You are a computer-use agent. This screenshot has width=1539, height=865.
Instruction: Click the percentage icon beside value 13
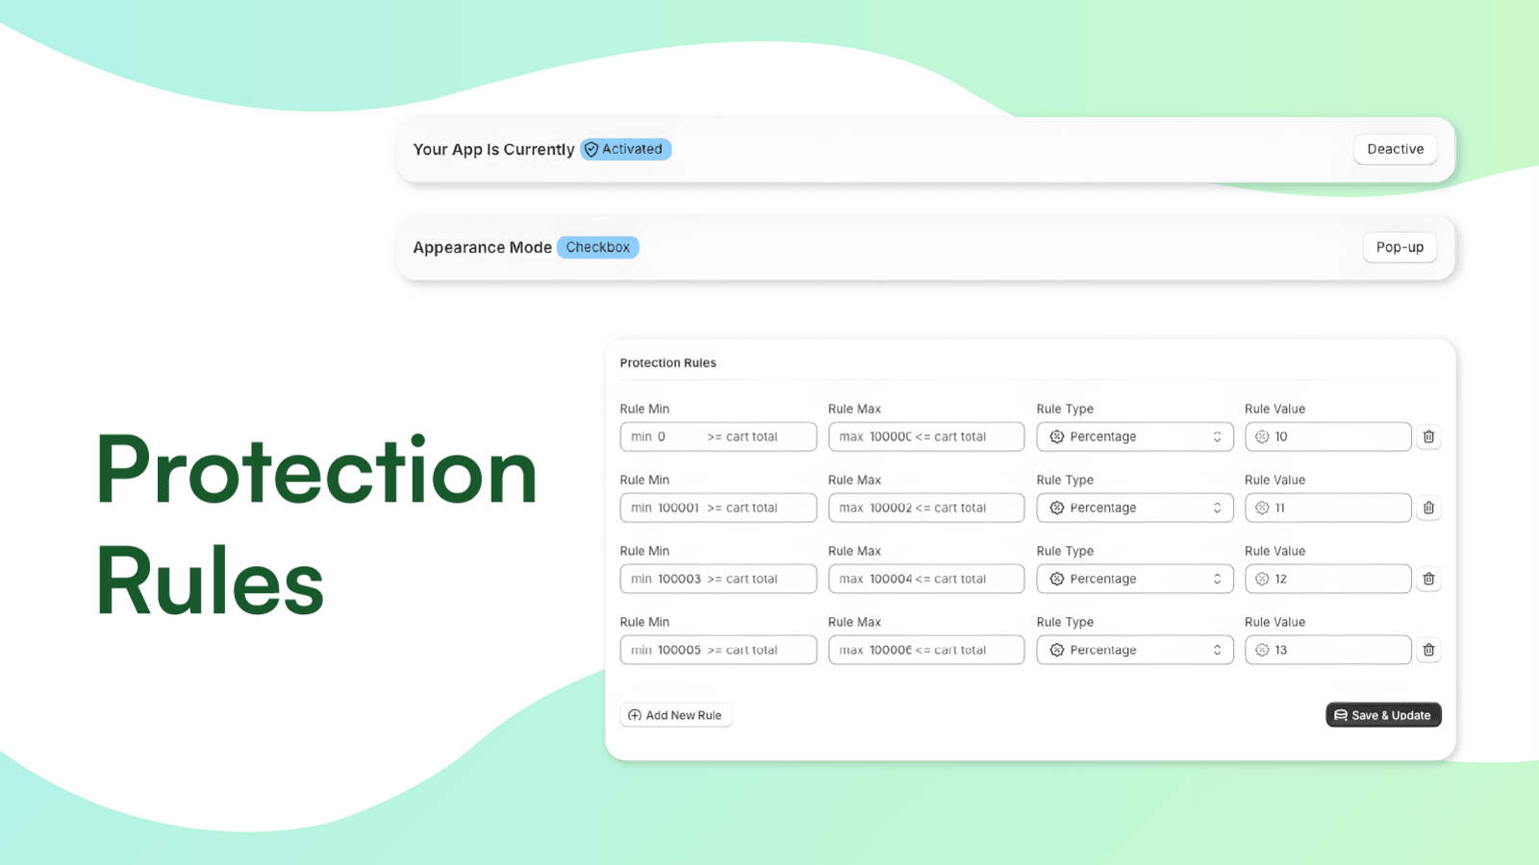pos(1262,650)
